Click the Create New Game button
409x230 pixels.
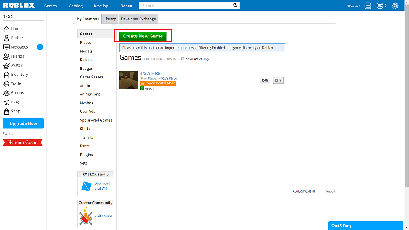143,36
